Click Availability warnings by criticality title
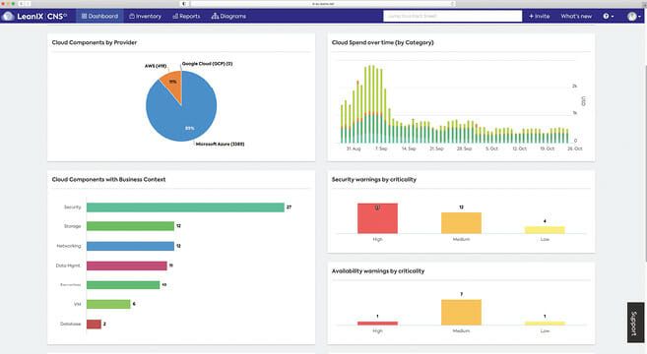This screenshot has height=354, width=647. pos(378,271)
